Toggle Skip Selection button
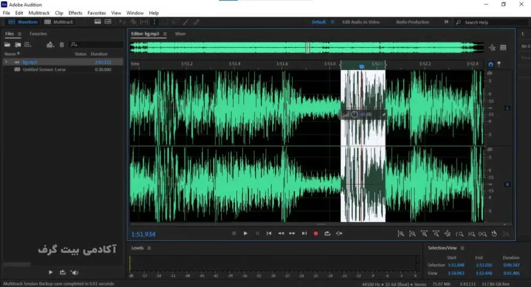Screen dimensions: 531x287 click(x=339, y=233)
